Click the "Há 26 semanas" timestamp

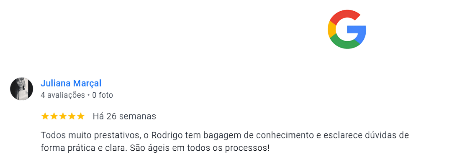[x=124, y=116]
